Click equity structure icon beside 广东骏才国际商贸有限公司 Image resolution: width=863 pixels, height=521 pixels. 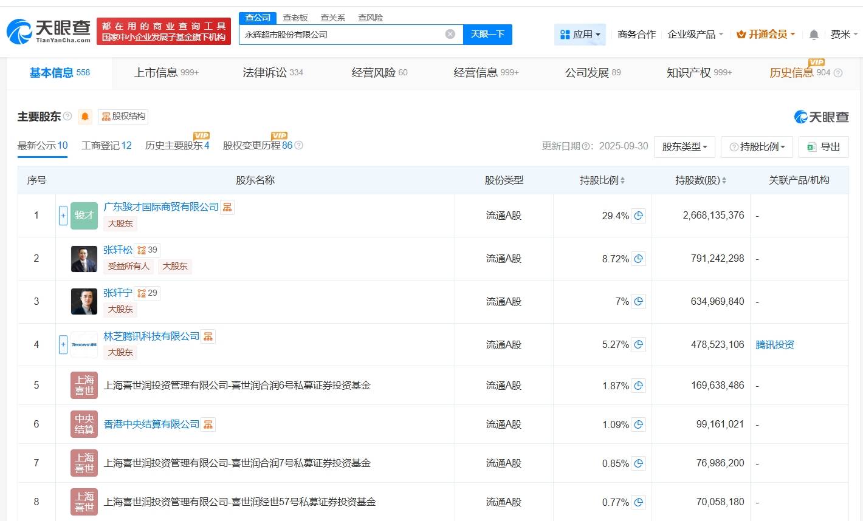tap(227, 207)
